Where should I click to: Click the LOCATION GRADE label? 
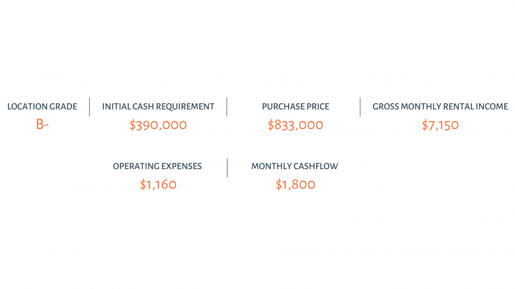tap(42, 107)
